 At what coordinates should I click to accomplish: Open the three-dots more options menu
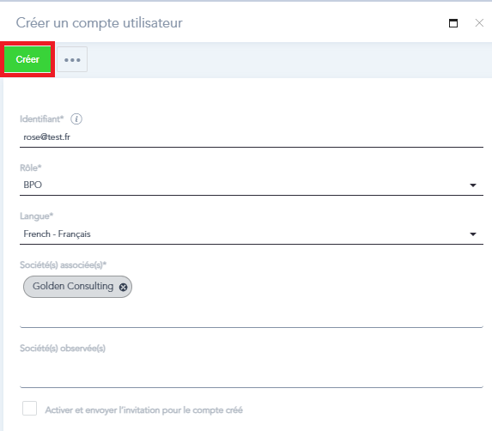[72, 59]
